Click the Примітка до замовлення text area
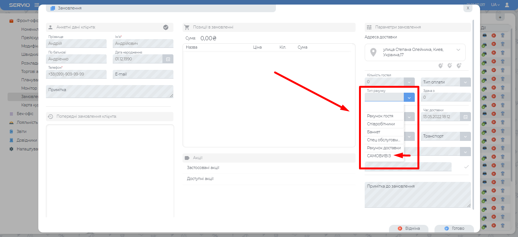Image resolution: width=518 pixels, height=237 pixels. point(417,195)
